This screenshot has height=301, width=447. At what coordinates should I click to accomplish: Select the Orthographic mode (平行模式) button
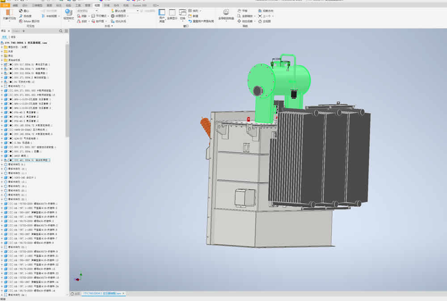point(99,16)
